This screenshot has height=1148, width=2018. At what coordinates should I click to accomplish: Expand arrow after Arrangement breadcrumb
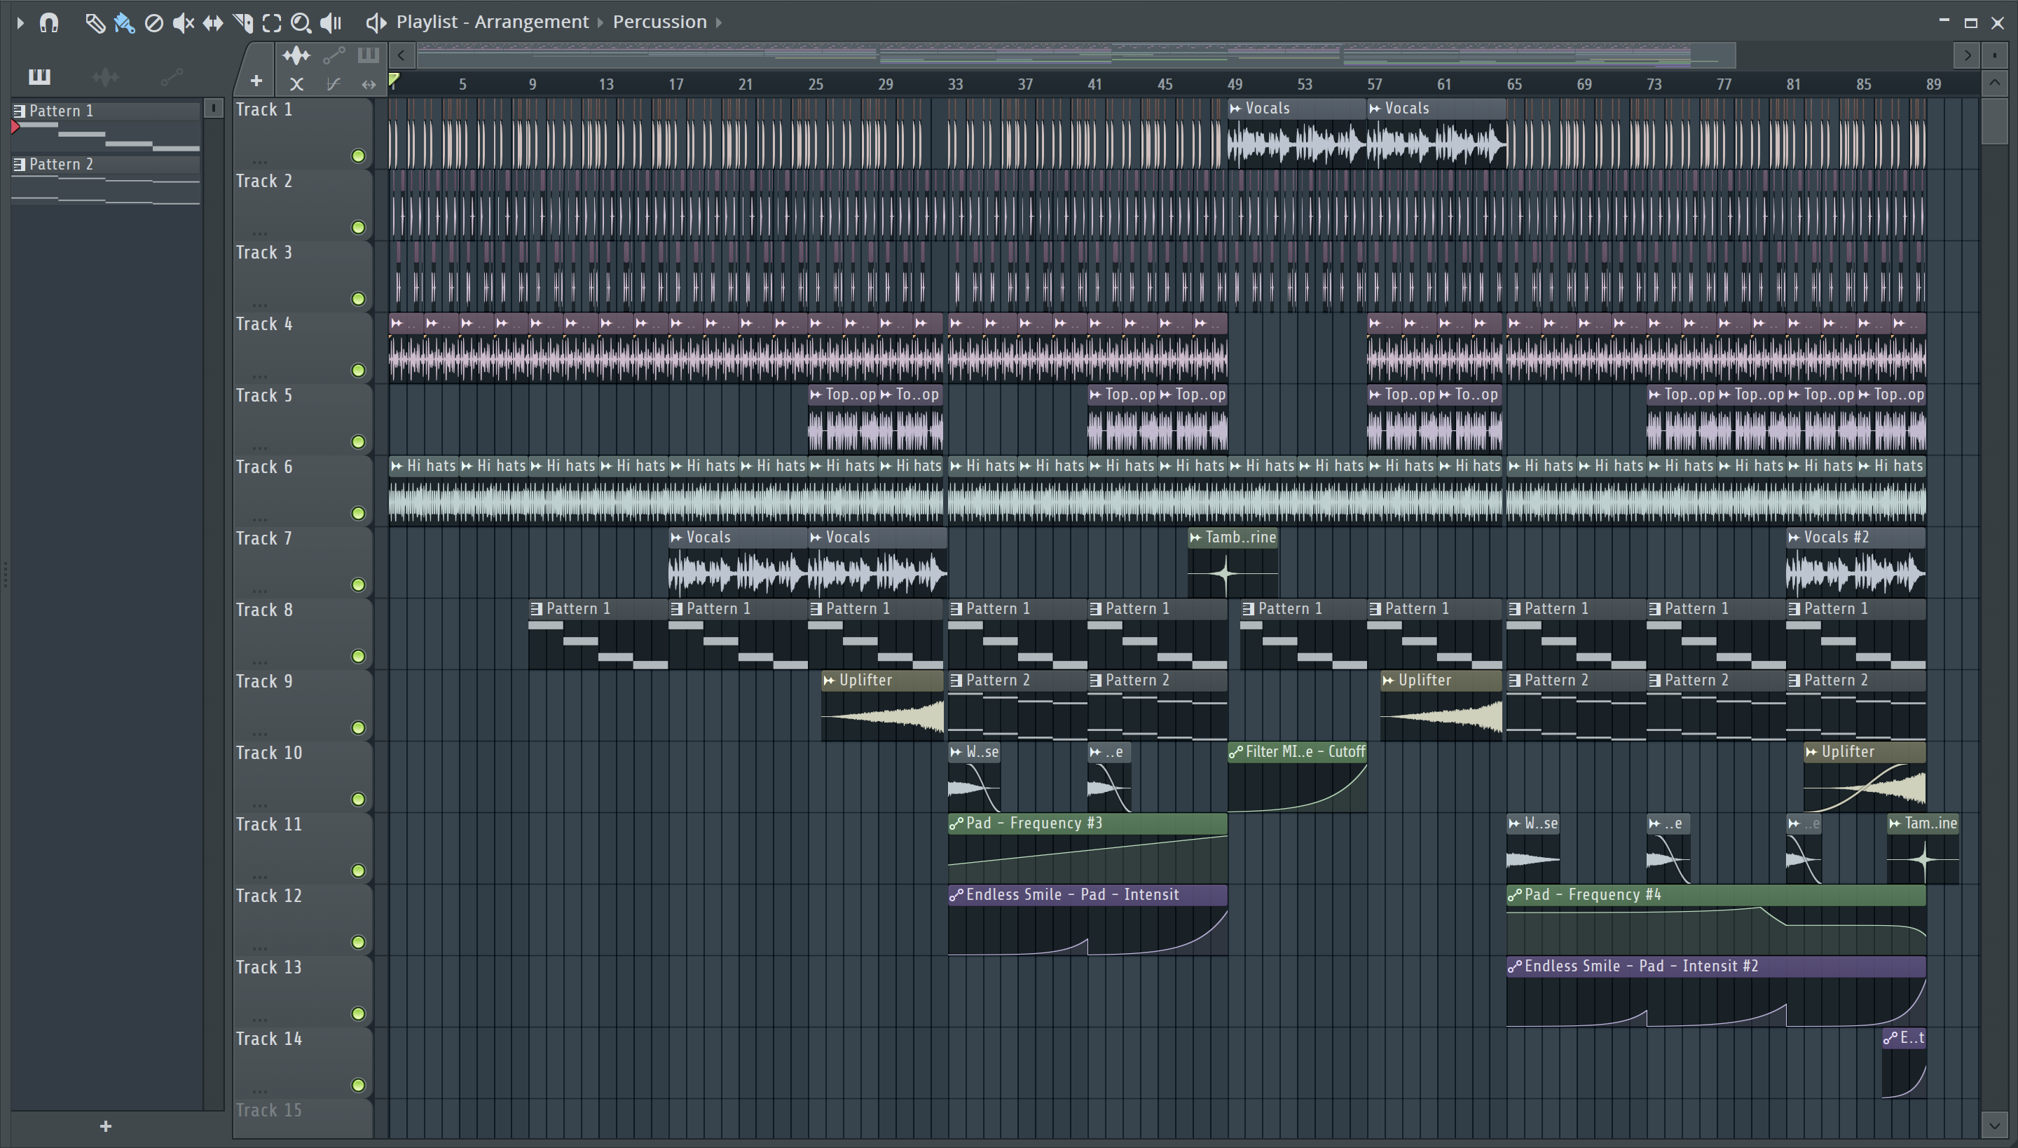600,22
